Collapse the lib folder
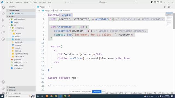Viewport: 175px width, 98px height. (x=16, y=31)
